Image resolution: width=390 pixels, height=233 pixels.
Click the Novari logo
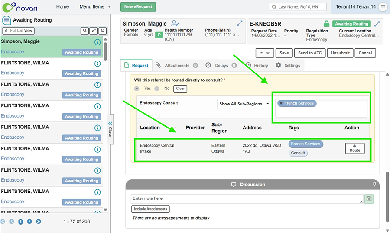coord(20,7)
